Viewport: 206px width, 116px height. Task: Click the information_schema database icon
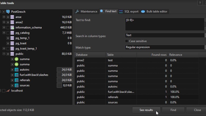(12, 27)
